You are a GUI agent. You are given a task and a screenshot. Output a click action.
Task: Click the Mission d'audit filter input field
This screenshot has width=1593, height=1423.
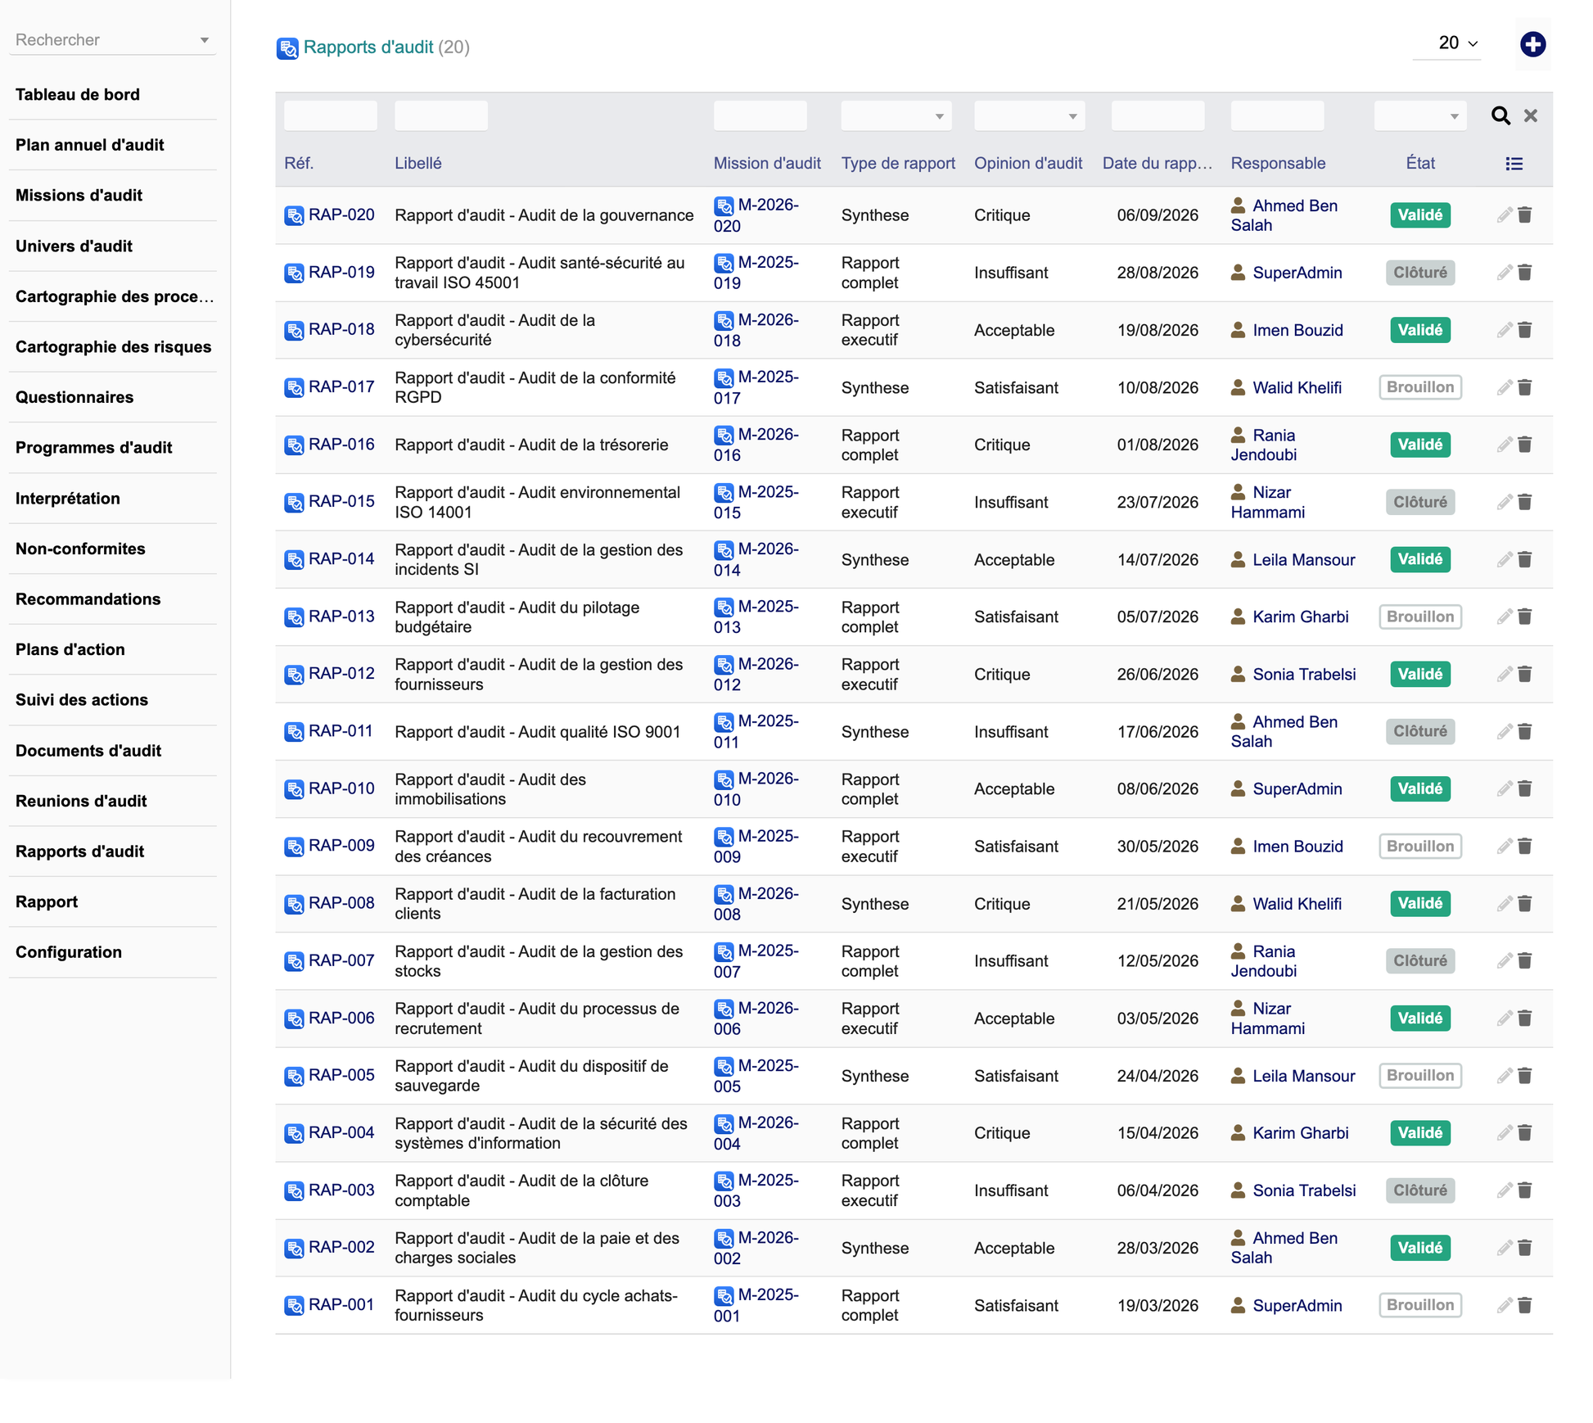pos(760,116)
